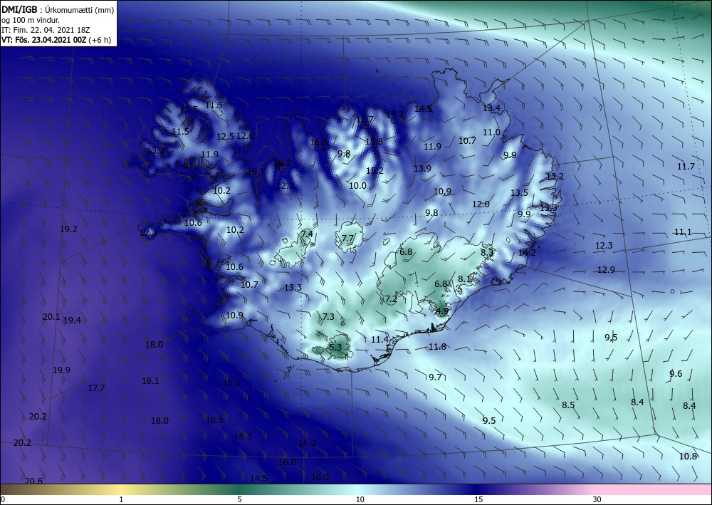
Task: Click the map value 9.6
Action: (x=676, y=373)
